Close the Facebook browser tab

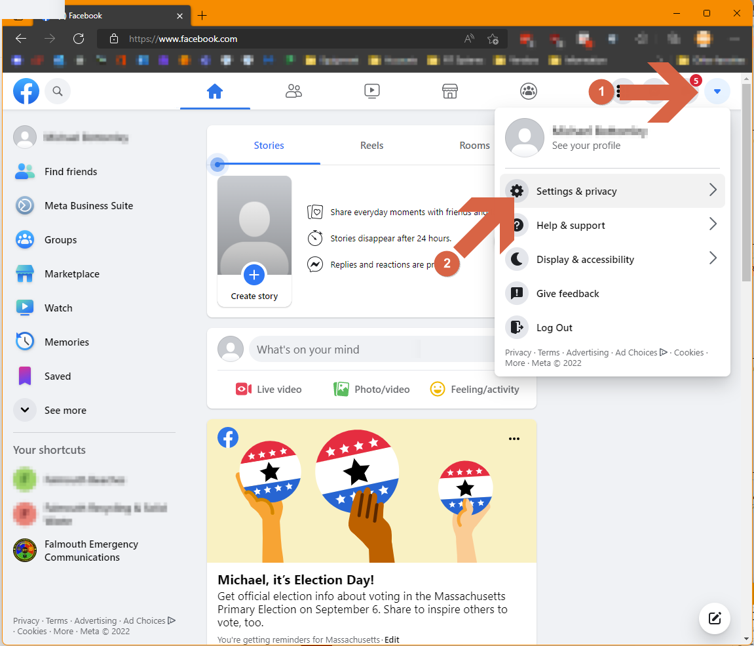180,16
